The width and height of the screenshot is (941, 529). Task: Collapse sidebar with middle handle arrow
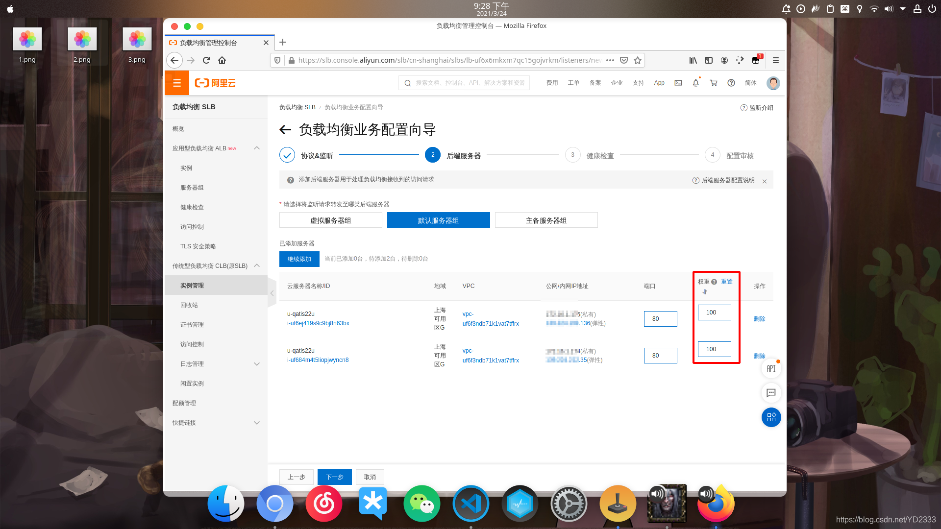point(272,293)
